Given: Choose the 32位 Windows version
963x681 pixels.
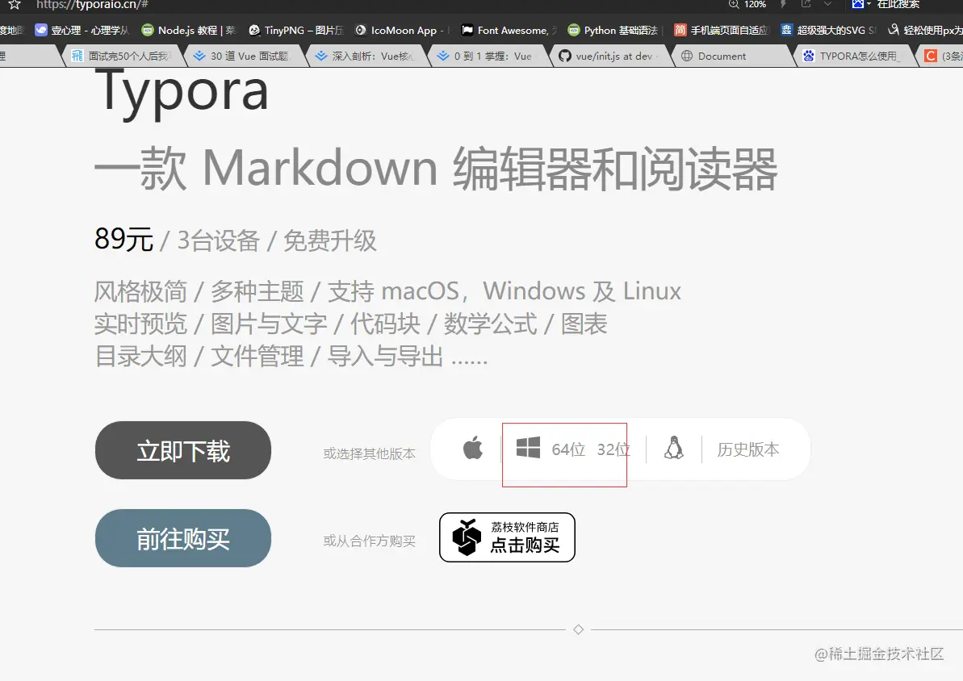Looking at the screenshot, I should (613, 449).
